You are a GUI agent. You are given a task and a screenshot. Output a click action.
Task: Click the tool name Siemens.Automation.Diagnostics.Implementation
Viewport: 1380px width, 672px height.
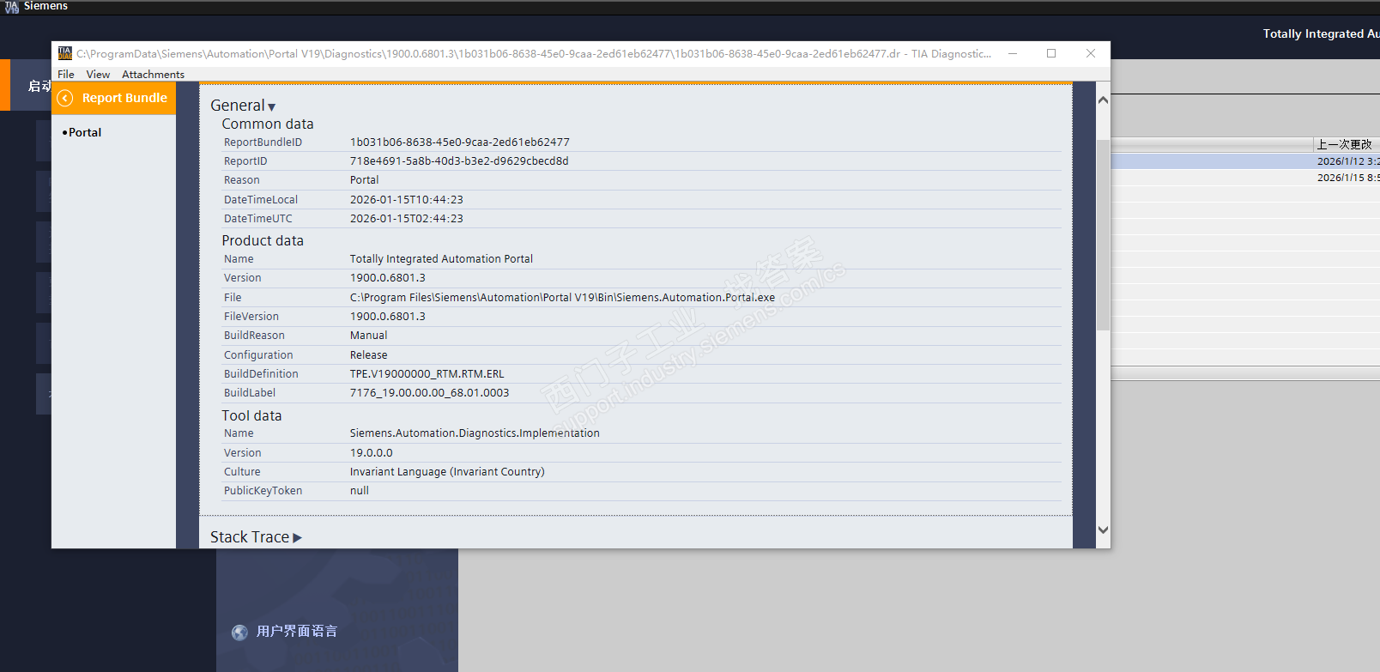(x=475, y=433)
